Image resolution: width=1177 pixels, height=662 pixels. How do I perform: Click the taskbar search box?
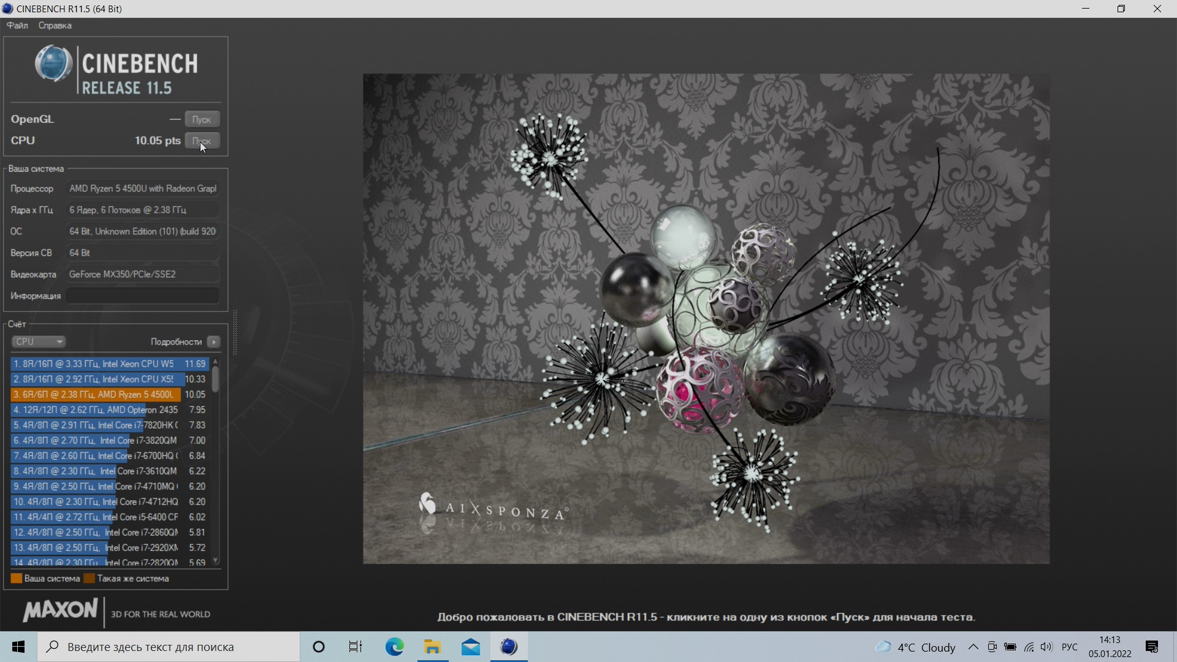coord(169,647)
